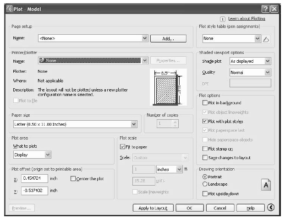Click the Add page setup button
The width and height of the screenshot is (285, 219).
tap(168, 39)
